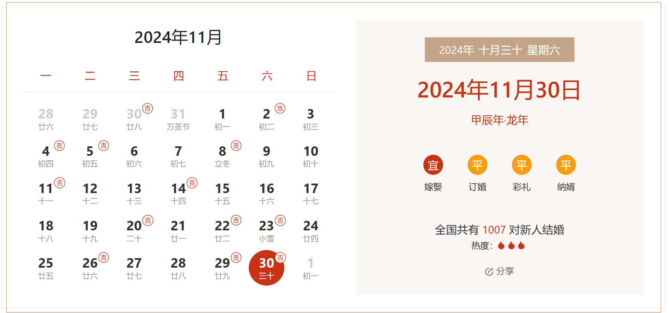
Task: Select November 15 十五 on the calendar
Action: [222, 193]
